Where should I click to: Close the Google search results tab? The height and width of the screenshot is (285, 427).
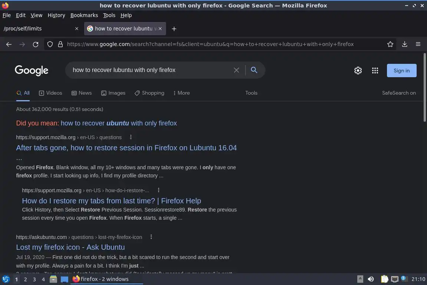coord(160,29)
